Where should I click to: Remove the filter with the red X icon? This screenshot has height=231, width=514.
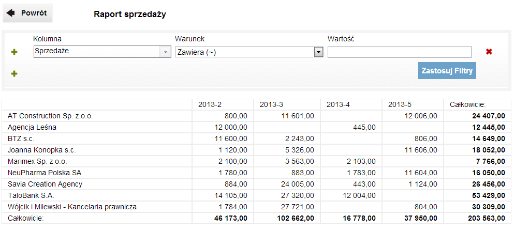point(489,52)
